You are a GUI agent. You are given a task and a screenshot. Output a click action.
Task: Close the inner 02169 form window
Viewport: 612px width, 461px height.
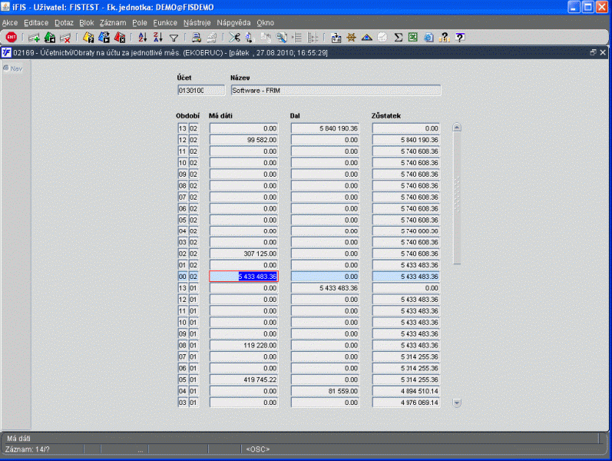pos(603,52)
